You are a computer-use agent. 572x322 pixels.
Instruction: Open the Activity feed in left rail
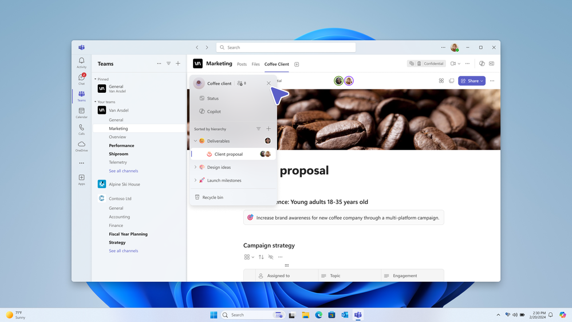(x=81, y=62)
